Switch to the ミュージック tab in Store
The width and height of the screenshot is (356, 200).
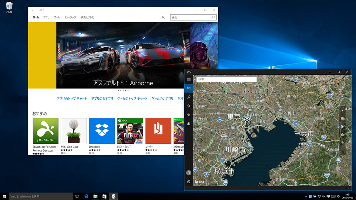[x=70, y=17]
